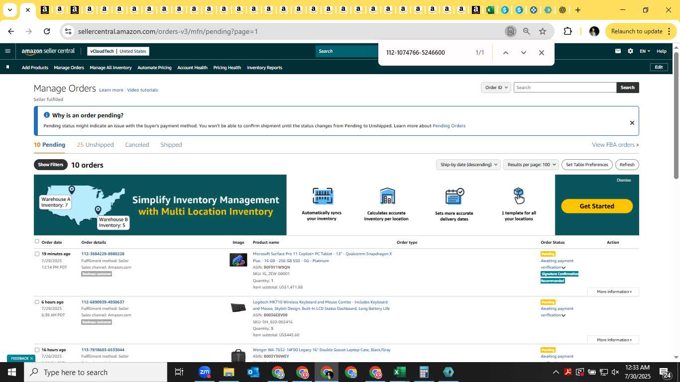The height and width of the screenshot is (382, 680).
Task: Click the Task View taskbar icon
Action: [x=179, y=372]
